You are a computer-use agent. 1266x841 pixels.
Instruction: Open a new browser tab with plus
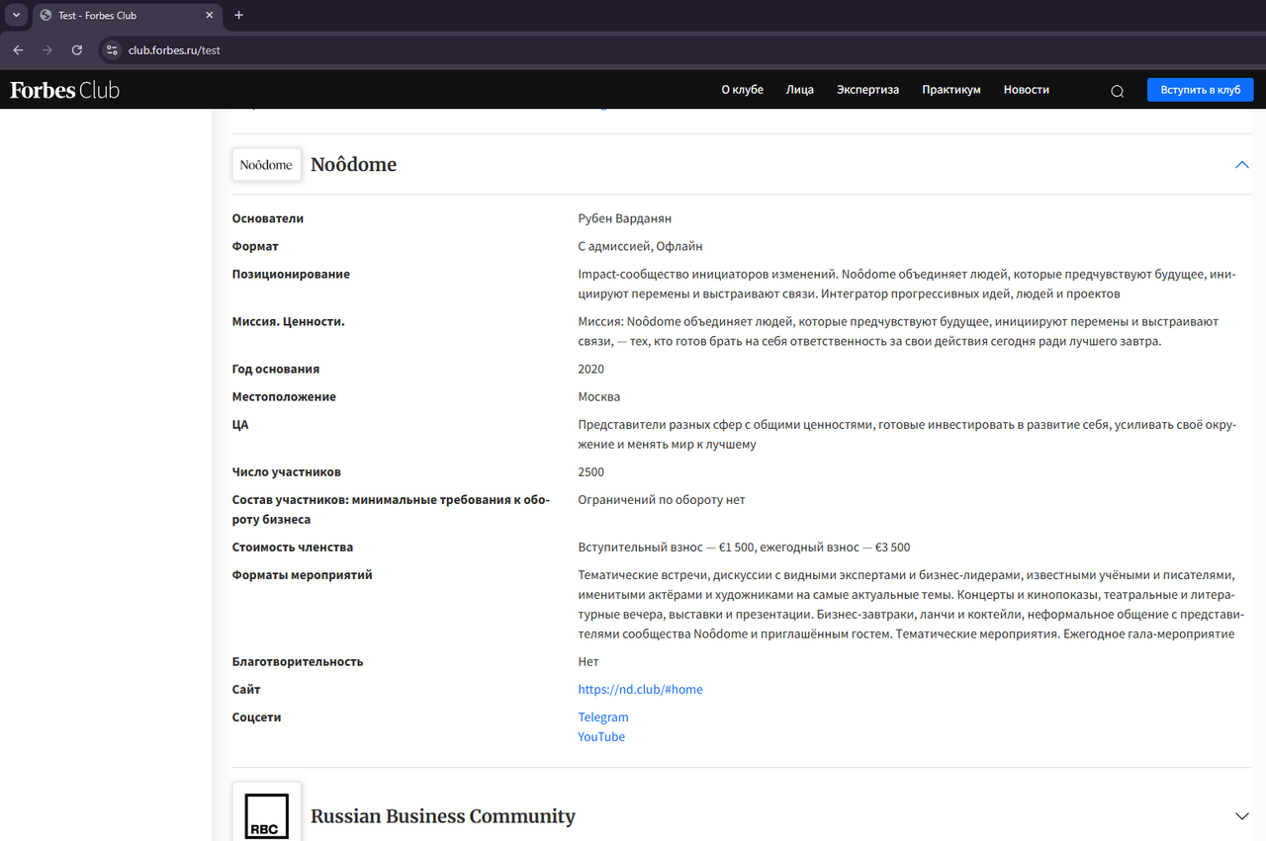click(238, 15)
